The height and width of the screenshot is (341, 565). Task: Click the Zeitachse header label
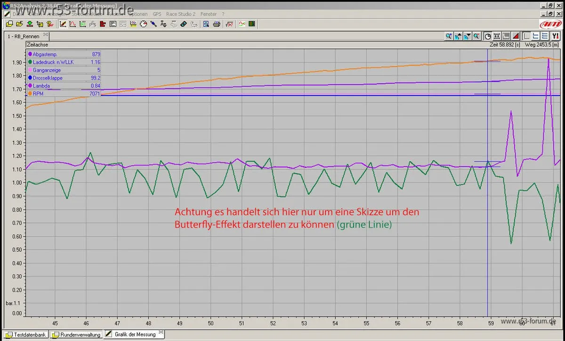pyautogui.click(x=37, y=45)
